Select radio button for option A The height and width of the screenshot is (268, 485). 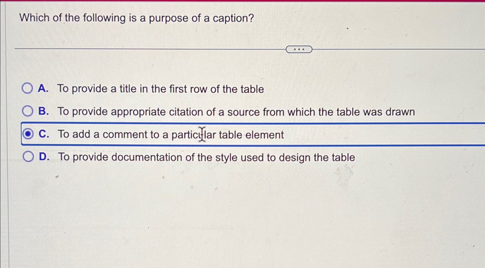[28, 89]
